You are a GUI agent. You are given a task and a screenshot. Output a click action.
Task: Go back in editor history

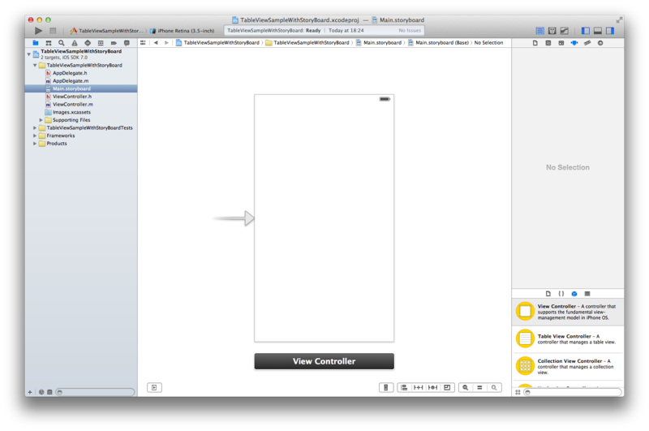(156, 43)
